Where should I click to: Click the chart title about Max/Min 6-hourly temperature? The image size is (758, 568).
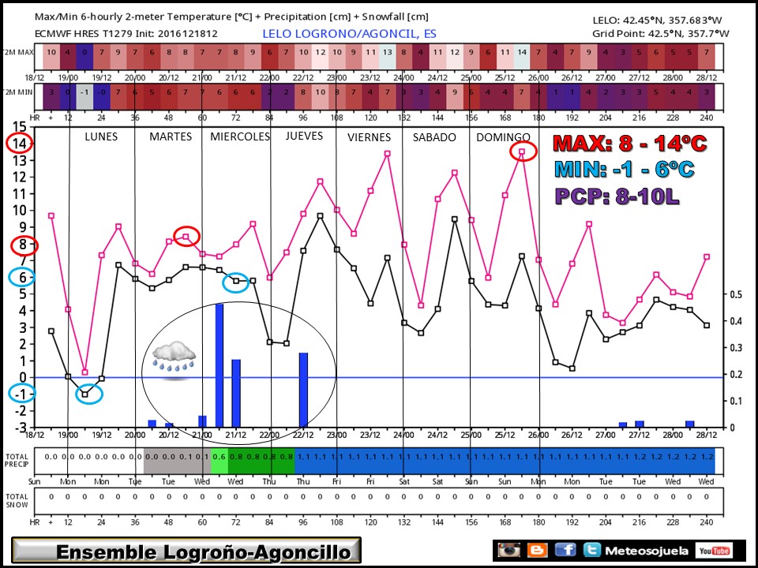tap(231, 17)
